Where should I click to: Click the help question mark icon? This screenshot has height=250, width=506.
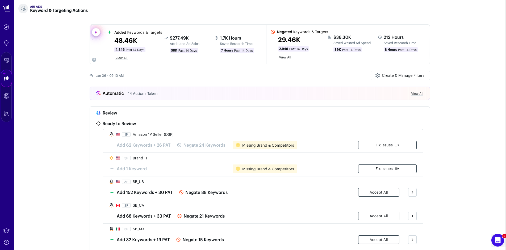[94, 60]
